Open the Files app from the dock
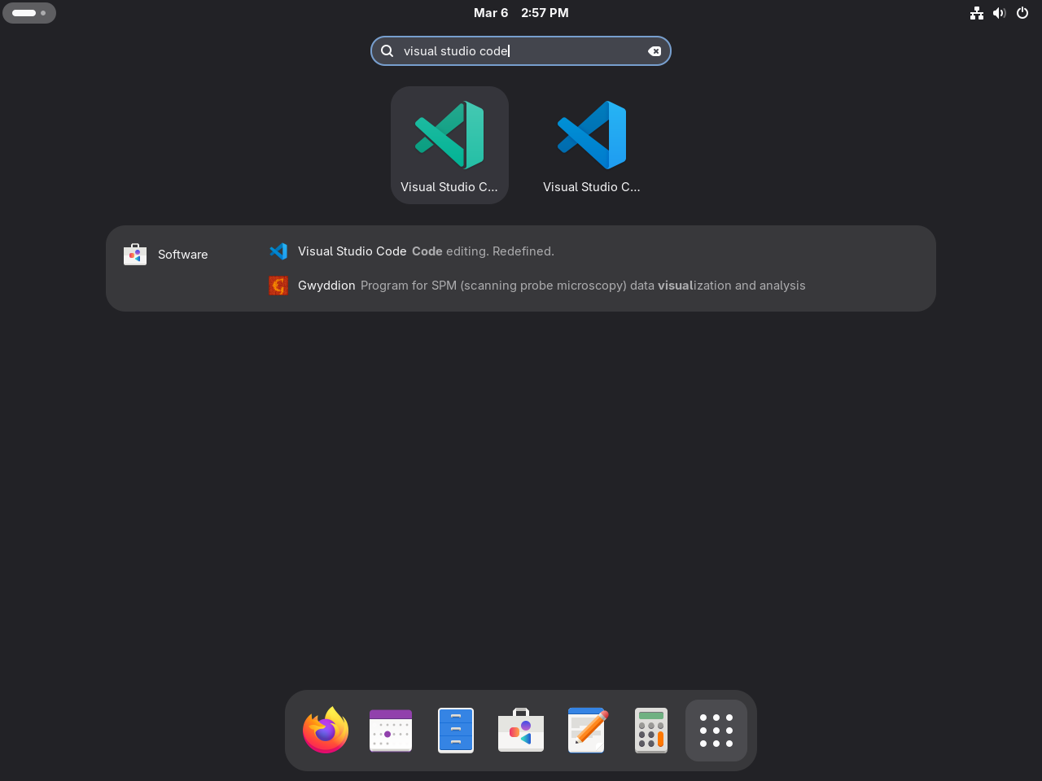 coord(455,731)
